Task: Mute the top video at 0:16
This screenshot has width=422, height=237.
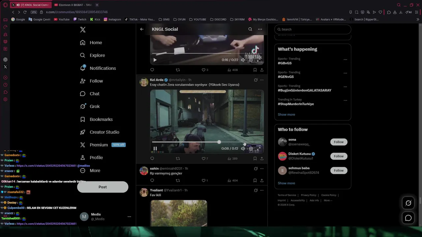Action: tap(243, 60)
